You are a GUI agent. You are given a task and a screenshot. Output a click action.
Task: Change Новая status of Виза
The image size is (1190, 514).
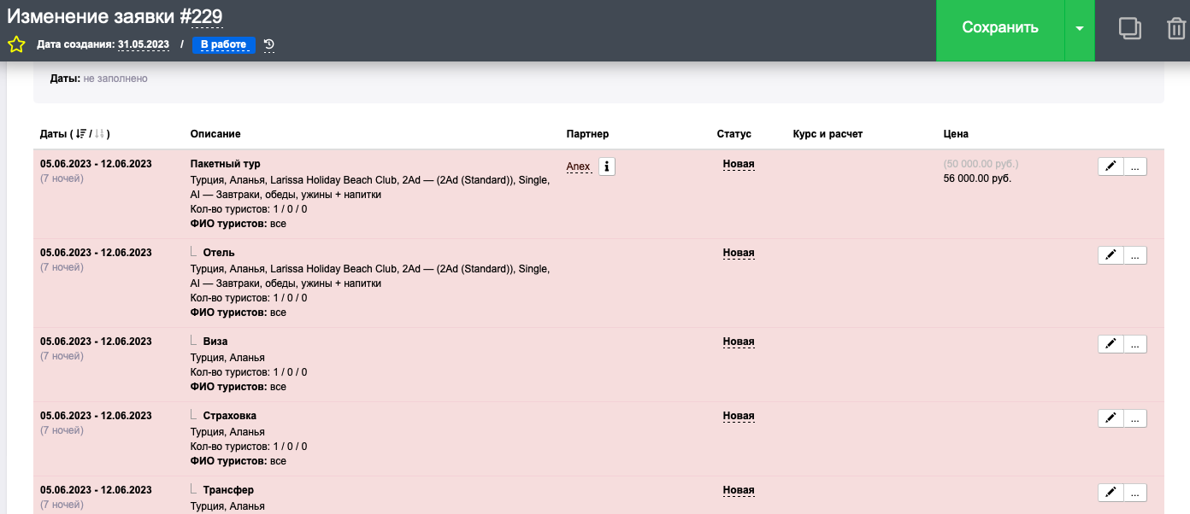[x=739, y=342]
